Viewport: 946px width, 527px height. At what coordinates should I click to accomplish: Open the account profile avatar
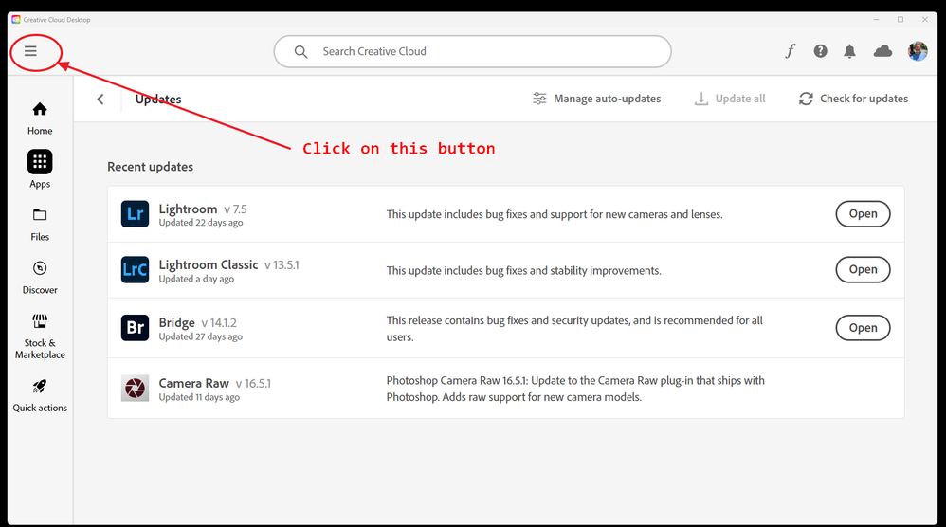tap(918, 51)
